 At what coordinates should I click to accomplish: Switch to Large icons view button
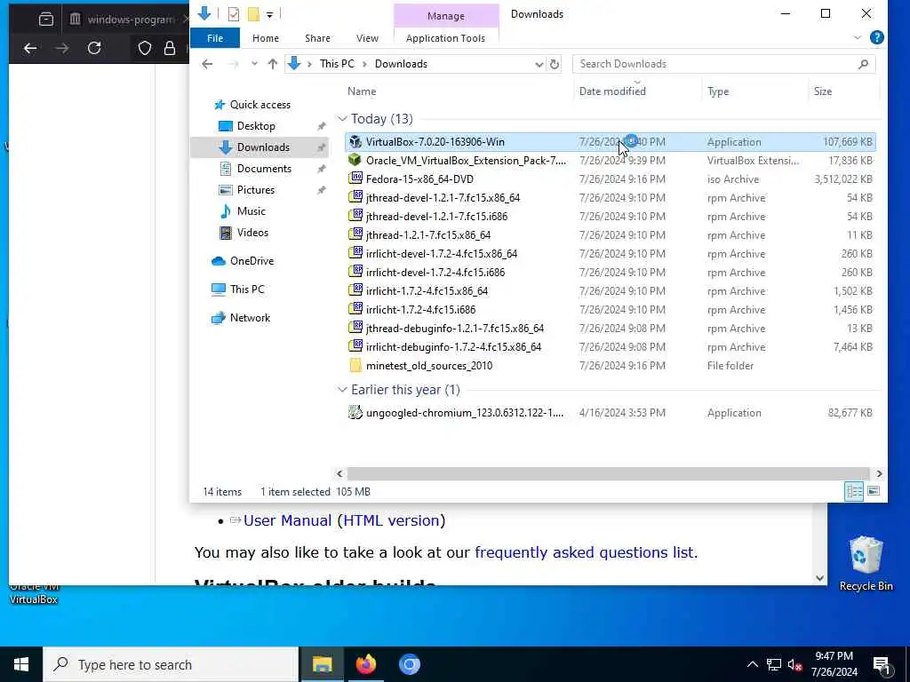click(874, 492)
